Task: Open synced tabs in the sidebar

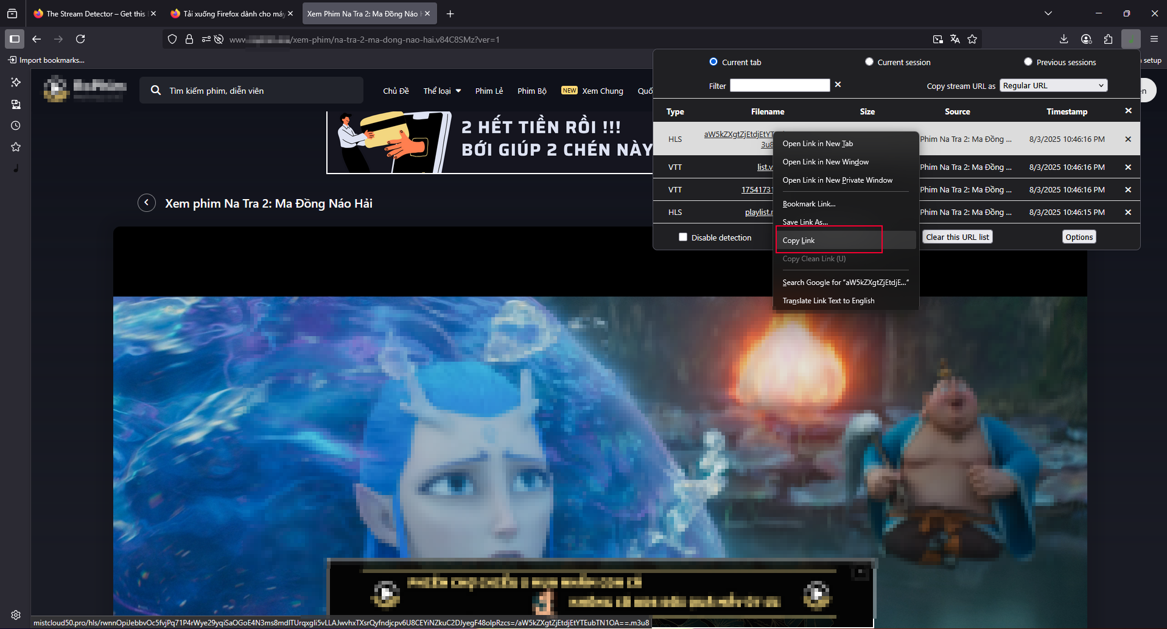Action: coord(16,104)
